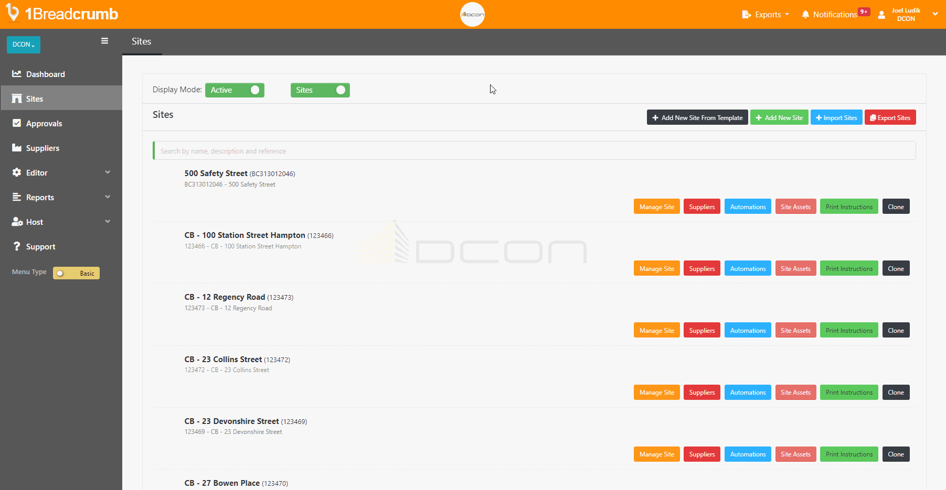Viewport: 946px width, 490px height.
Task: Open the DCON organization dropdown
Action: [23, 45]
